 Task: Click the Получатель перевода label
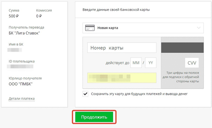coord(26,27)
